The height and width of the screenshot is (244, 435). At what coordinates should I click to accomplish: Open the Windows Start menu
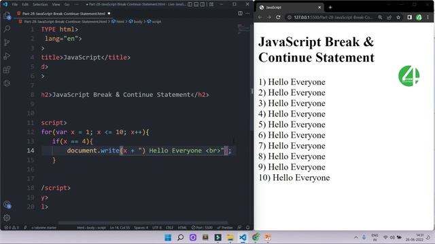[x=168, y=237]
